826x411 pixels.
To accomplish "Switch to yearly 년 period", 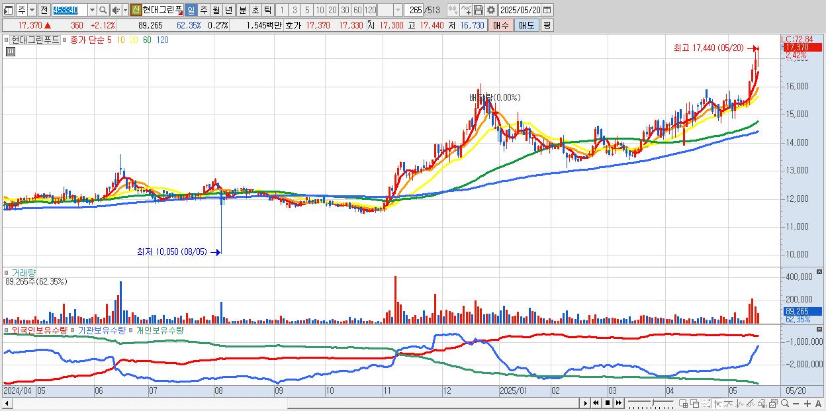I will pyautogui.click(x=228, y=10).
